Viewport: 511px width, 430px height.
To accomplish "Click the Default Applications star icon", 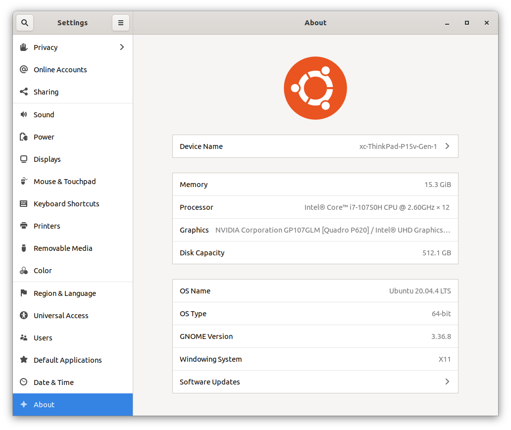I will click(x=23, y=360).
